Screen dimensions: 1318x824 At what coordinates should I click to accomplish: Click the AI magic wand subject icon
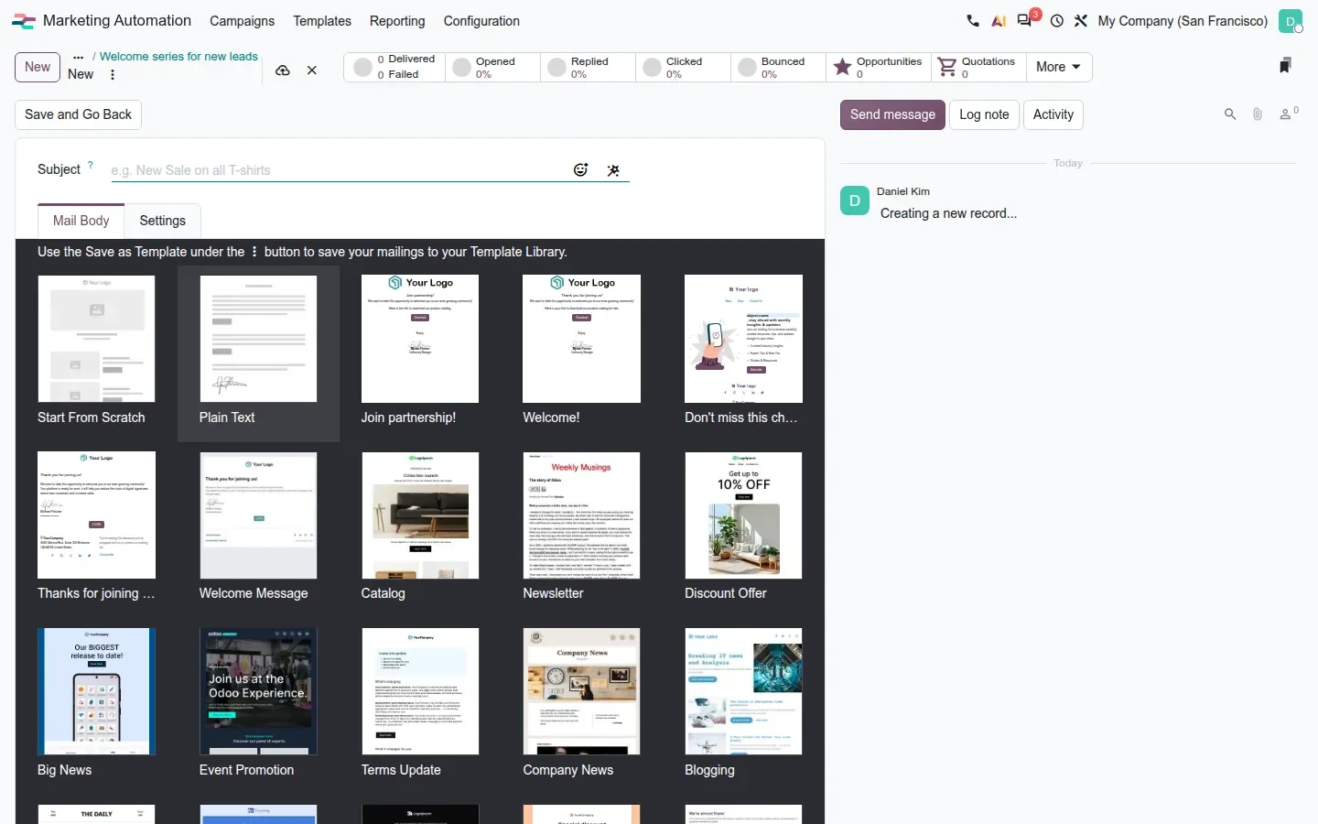[x=613, y=170]
